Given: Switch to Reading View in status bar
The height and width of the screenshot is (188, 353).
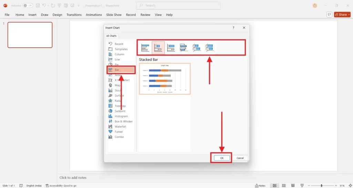Looking at the screenshot, I should [293, 186].
